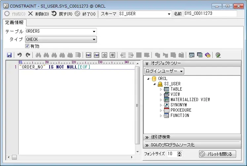Select the MATERIALIZED VIEW tree label
Image resolution: width=247 pixels, height=166 pixels.
190,99
